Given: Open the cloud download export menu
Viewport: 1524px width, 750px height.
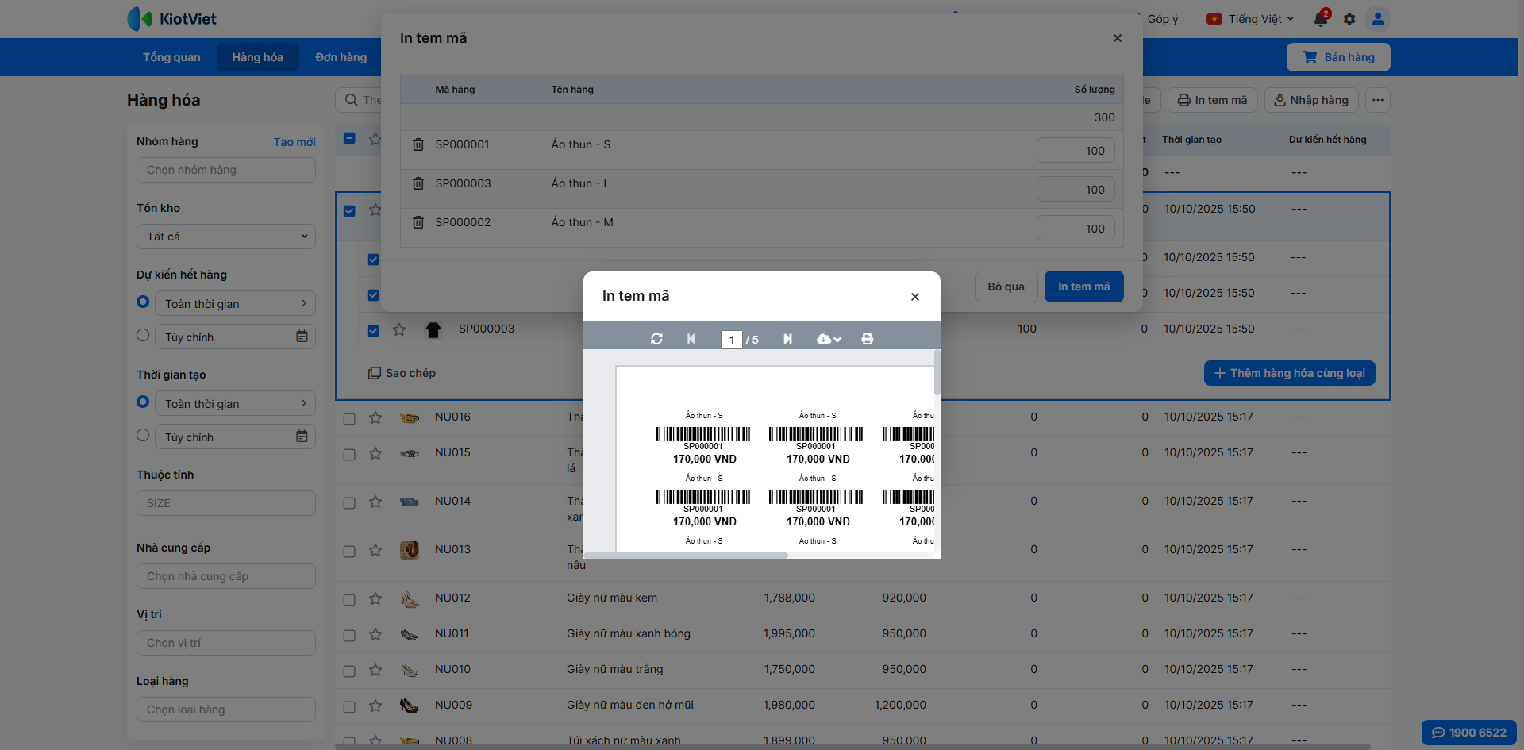Looking at the screenshot, I should 829,339.
